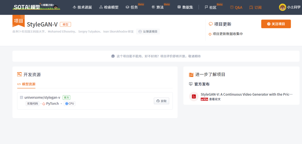
Task: Click the CPU chip tag
Action: (70, 104)
